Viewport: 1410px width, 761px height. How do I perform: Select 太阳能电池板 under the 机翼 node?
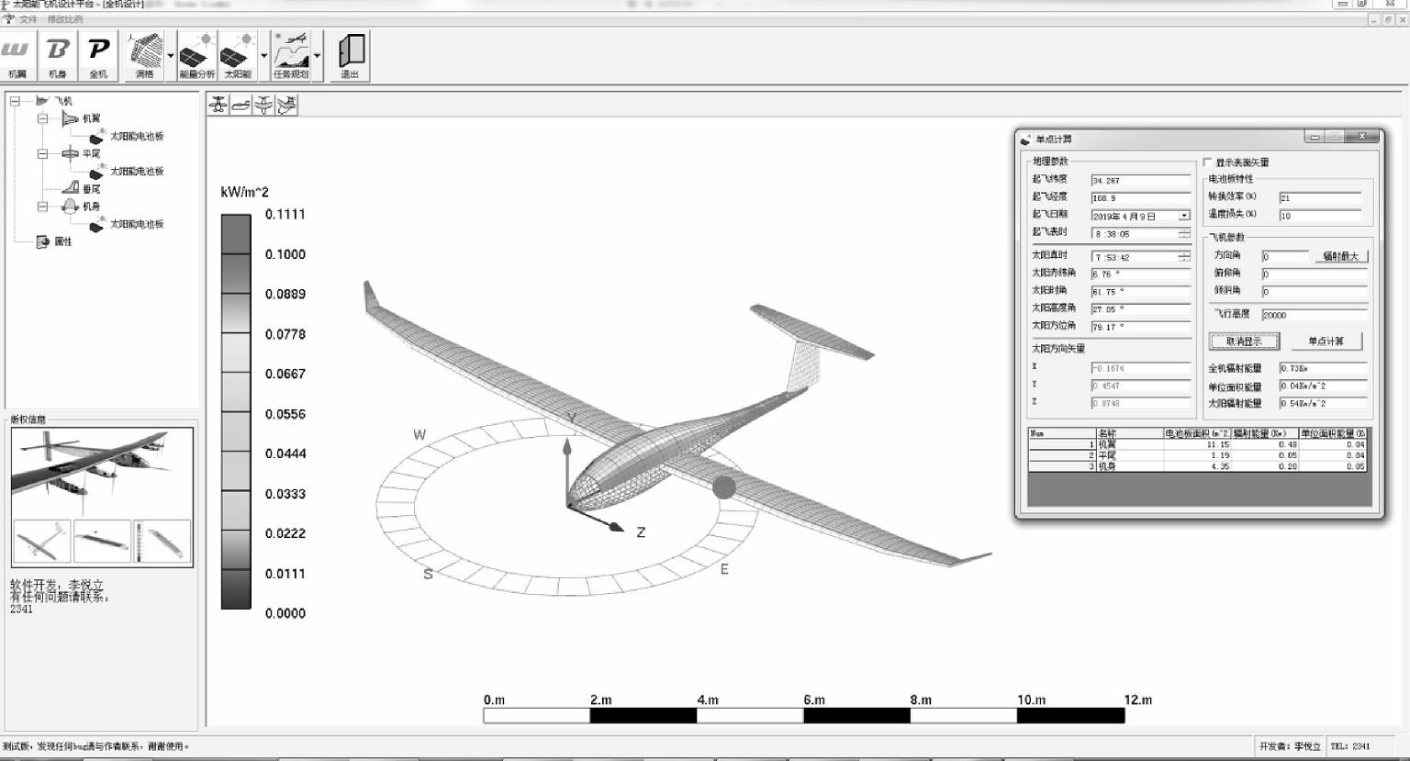137,136
